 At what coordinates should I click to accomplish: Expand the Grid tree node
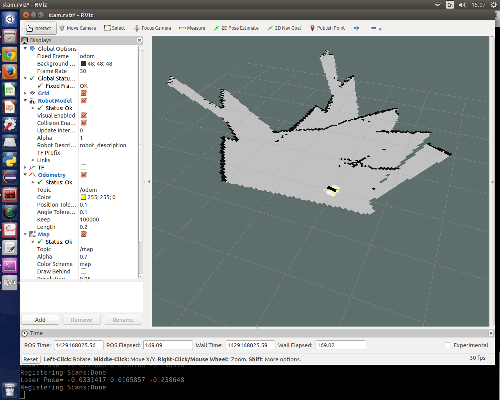click(25, 93)
